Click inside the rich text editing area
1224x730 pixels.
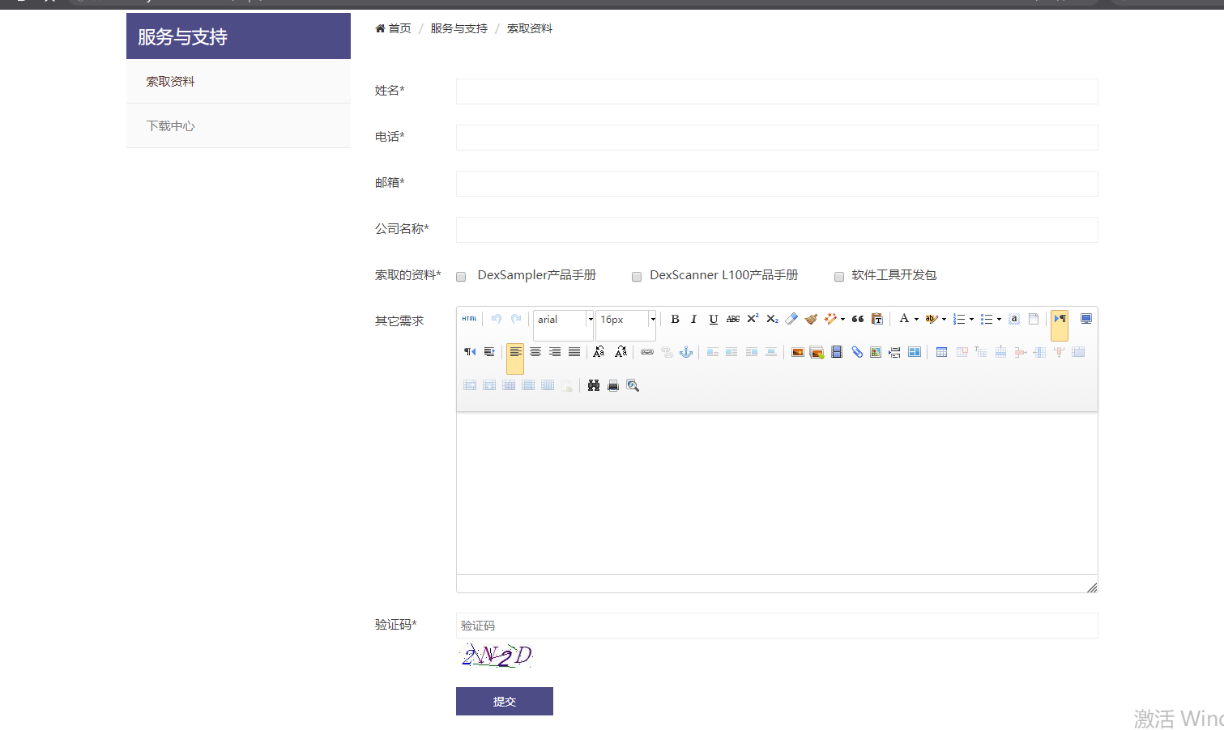(x=777, y=493)
